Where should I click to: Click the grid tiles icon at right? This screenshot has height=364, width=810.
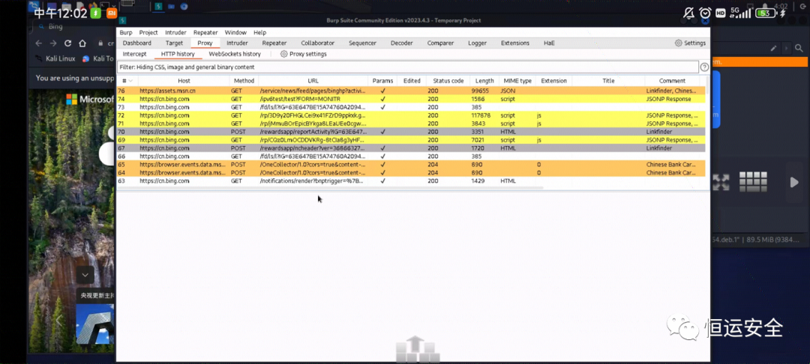[753, 182]
